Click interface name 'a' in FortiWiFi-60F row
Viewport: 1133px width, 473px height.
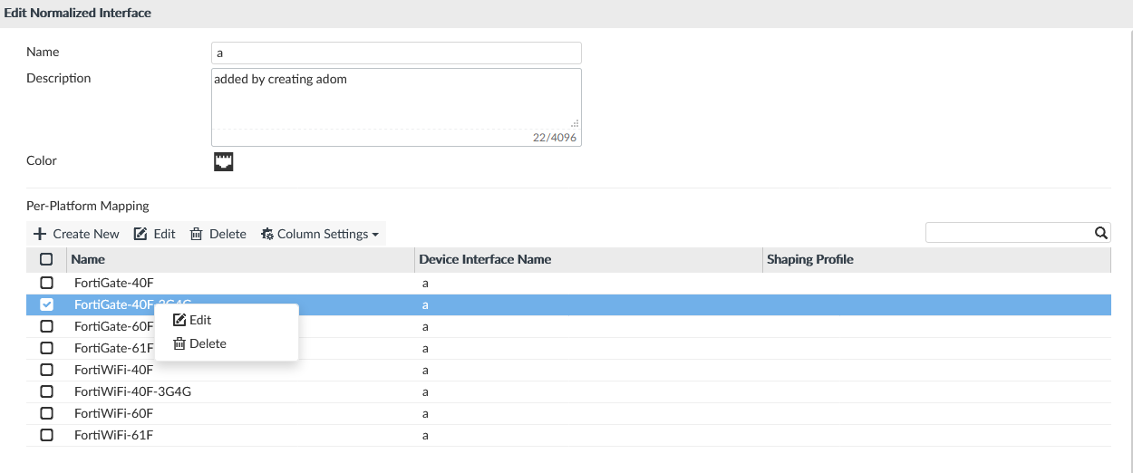click(x=425, y=414)
